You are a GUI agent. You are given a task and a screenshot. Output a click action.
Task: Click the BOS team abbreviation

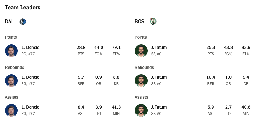[x=140, y=21]
